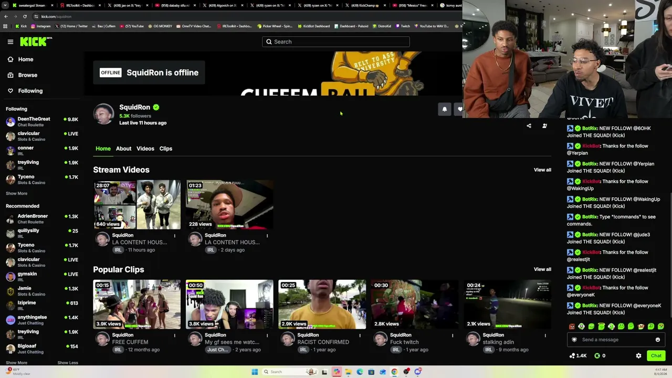Expand Recommended list with Show More
Screen dimensions: 672x378
16,363
